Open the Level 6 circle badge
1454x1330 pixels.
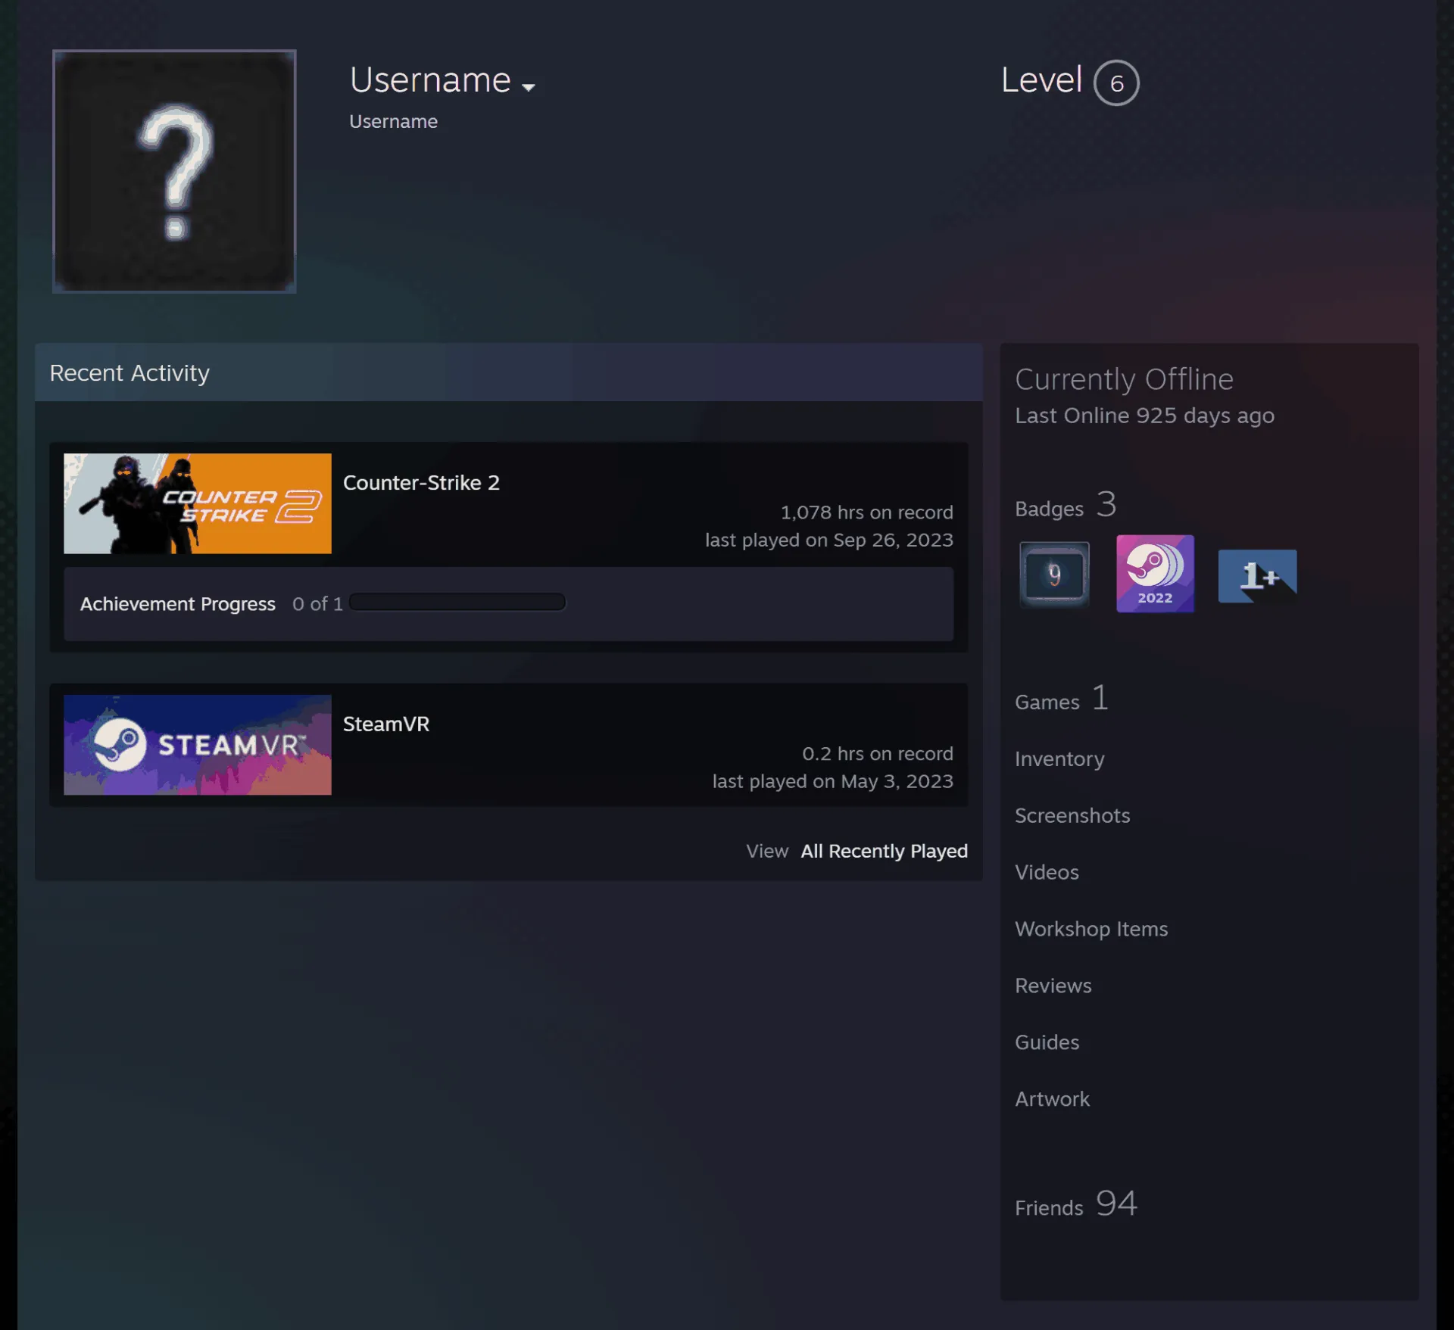[x=1116, y=83]
